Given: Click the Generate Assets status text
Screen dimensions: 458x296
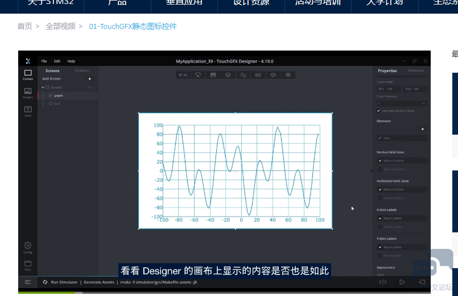Looking at the screenshot, I should 99,282.
